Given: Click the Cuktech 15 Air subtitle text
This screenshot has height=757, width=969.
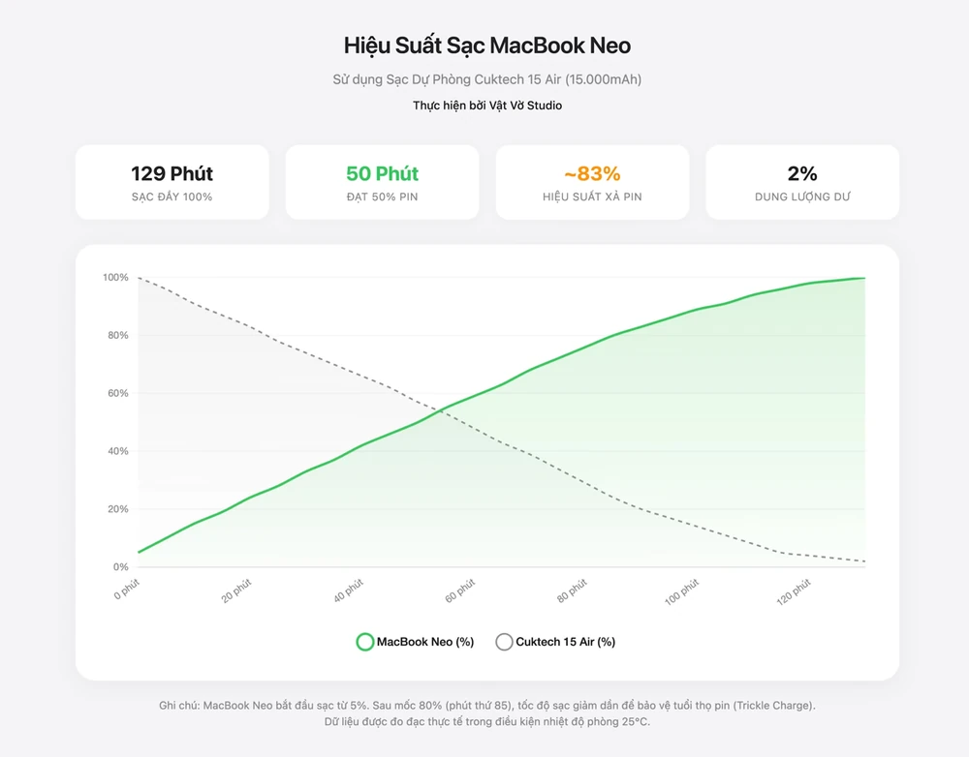Looking at the screenshot, I should pyautogui.click(x=487, y=79).
